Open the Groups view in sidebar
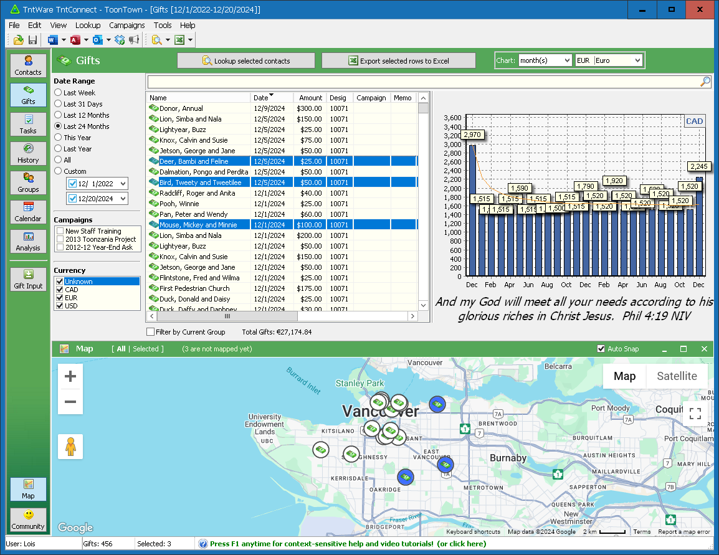Viewport: 719px width, 555px height. (x=29, y=183)
